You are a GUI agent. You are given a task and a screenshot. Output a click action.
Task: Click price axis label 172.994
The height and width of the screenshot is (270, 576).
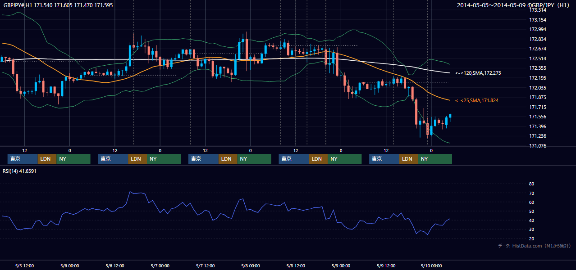tap(537, 29)
